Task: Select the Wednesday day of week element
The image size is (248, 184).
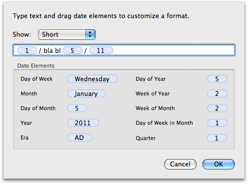Action: (x=92, y=79)
